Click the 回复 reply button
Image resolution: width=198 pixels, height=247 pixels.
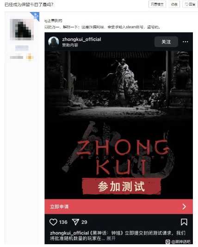coord(190,5)
